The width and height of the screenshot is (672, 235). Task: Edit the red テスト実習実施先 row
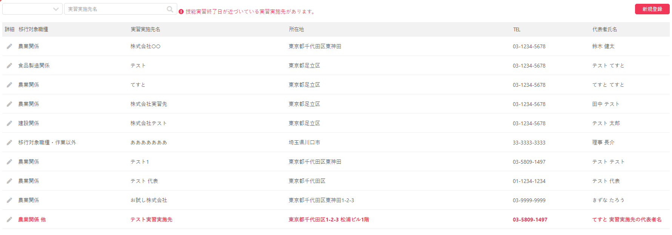point(9,220)
